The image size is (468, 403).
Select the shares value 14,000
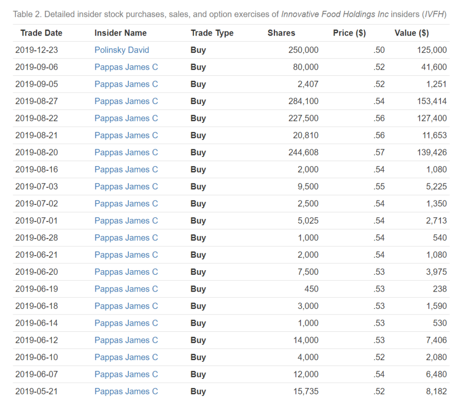306,340
